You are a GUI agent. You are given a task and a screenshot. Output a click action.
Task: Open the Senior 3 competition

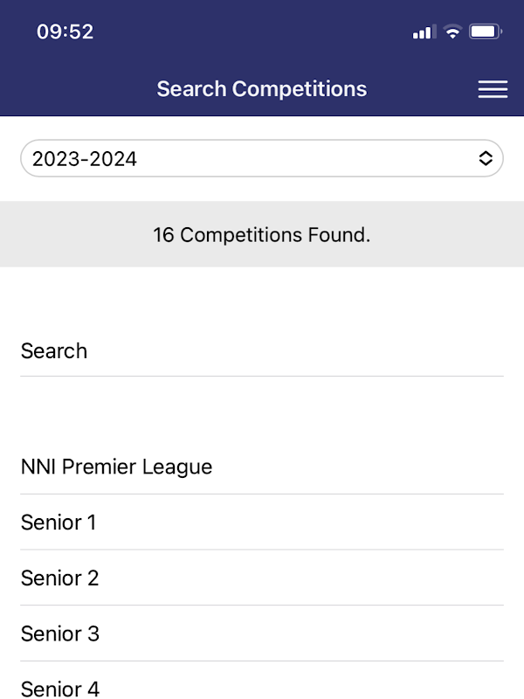tap(60, 633)
